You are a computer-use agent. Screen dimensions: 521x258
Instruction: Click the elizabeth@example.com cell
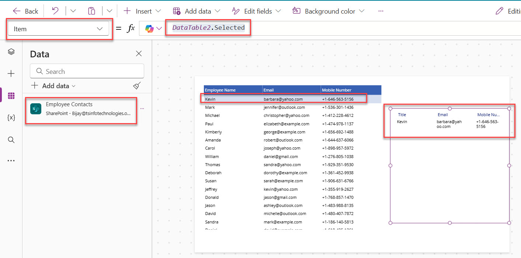tap(286, 124)
